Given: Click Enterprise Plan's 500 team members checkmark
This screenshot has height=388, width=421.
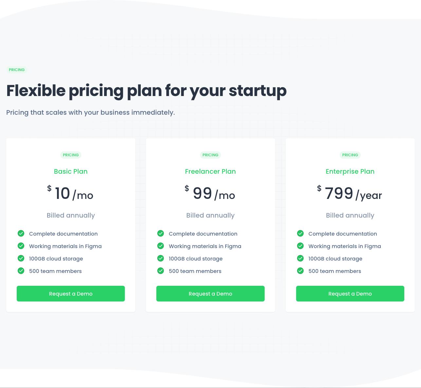Looking at the screenshot, I should (x=300, y=271).
